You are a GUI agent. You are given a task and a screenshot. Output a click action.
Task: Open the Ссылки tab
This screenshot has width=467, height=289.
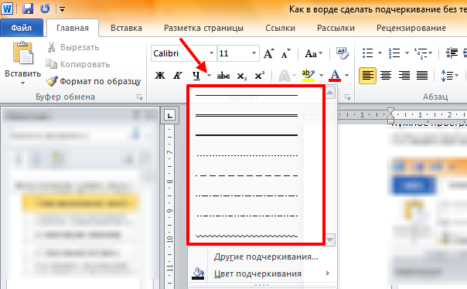pyautogui.click(x=280, y=28)
